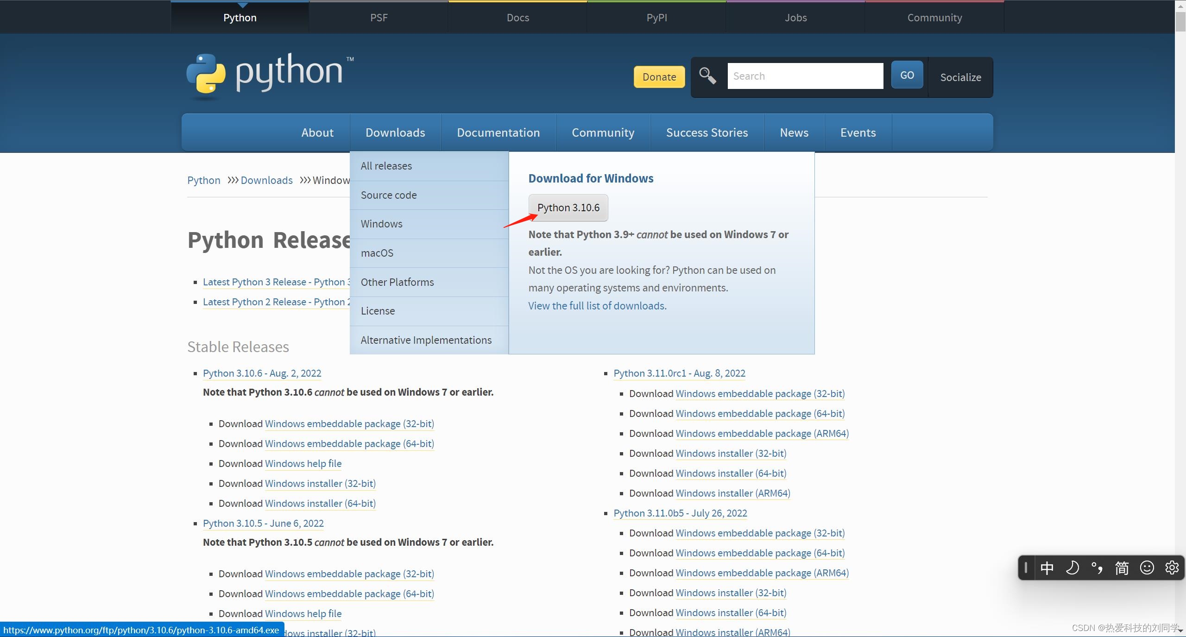Open Python 3.10.6 - Aug. 2, 2022 link

tap(262, 373)
